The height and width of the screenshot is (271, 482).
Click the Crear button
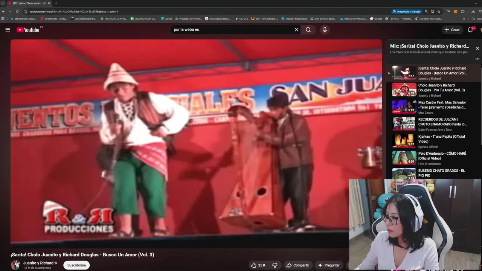(452, 30)
